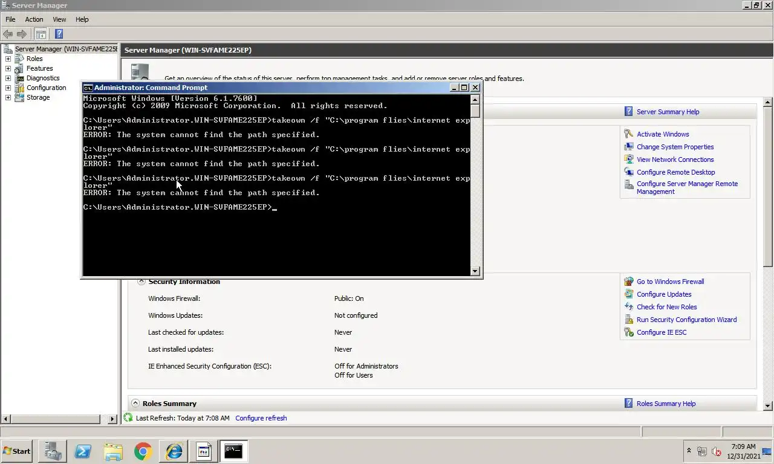Click the Configuration icon in tree

coord(19,88)
